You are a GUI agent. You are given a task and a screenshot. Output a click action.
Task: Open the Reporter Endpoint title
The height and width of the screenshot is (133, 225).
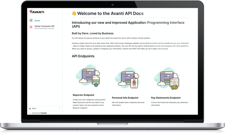tap(83, 95)
